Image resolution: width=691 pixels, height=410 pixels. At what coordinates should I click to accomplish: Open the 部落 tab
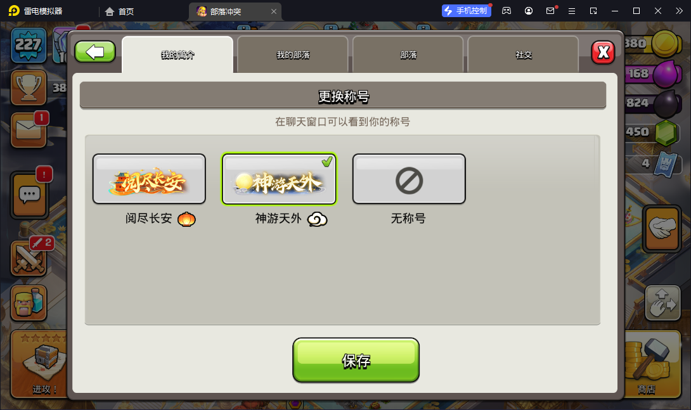coord(408,54)
